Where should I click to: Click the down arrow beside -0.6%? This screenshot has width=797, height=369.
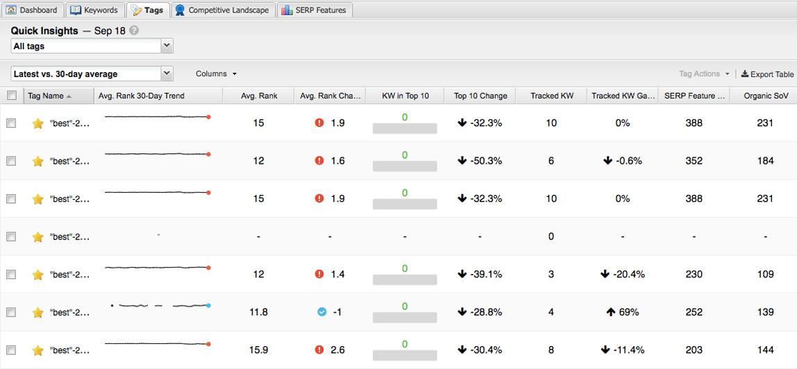[x=607, y=161]
